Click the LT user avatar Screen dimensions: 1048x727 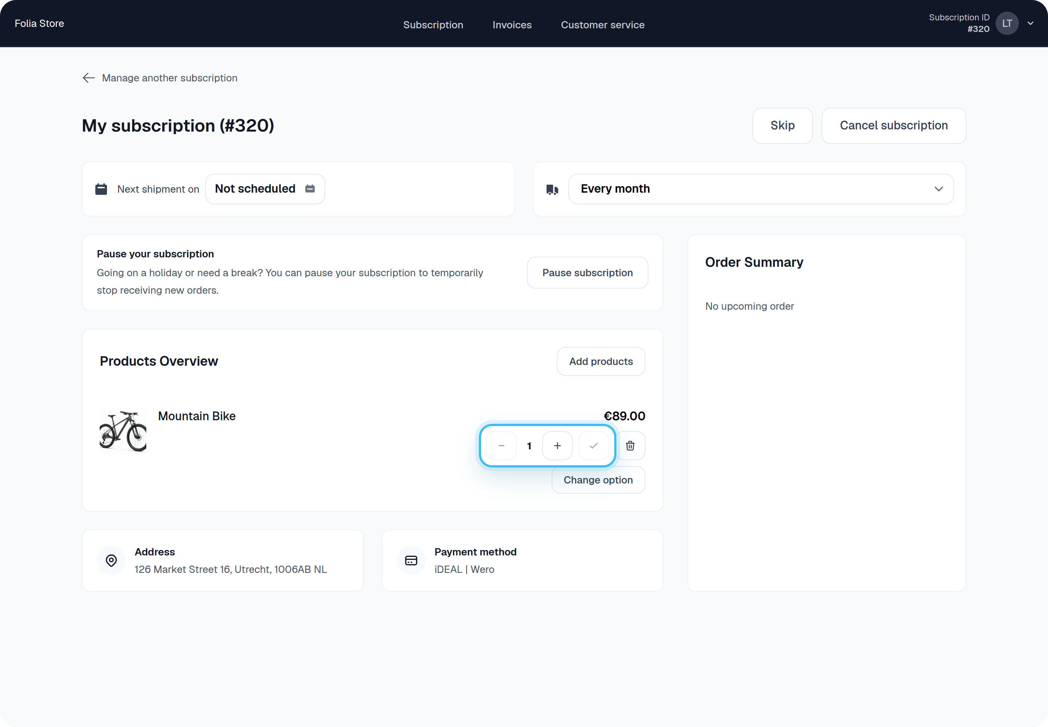pyautogui.click(x=1007, y=23)
